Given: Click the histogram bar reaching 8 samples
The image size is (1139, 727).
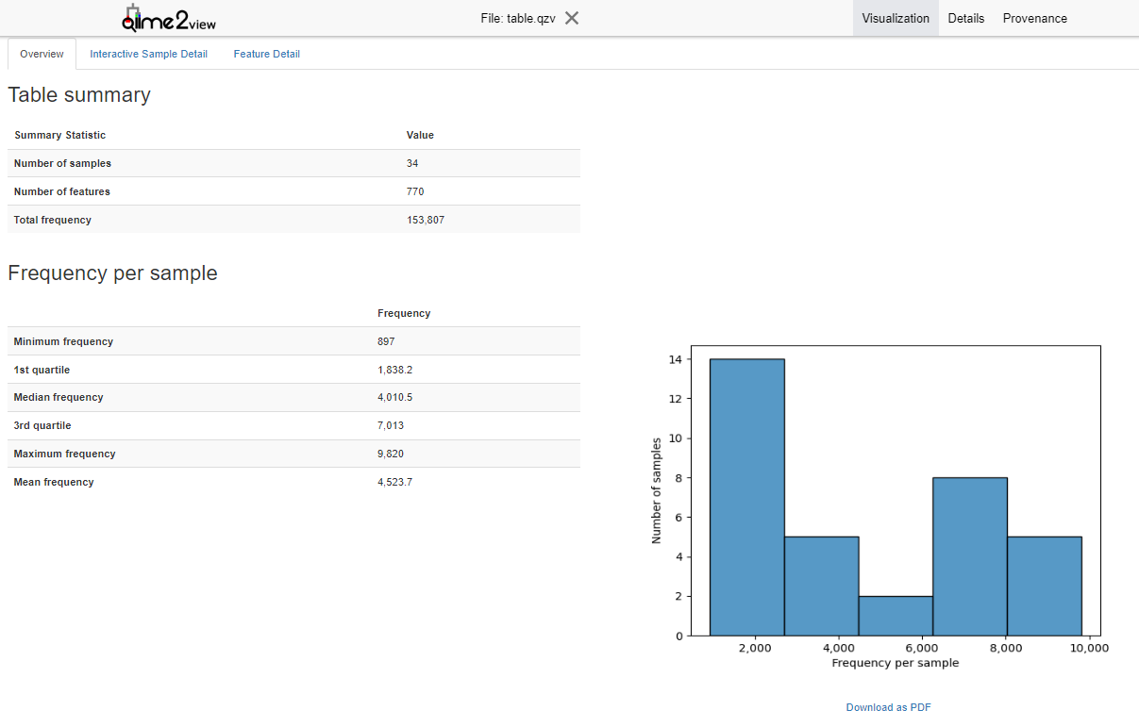Looking at the screenshot, I should click(x=969, y=556).
